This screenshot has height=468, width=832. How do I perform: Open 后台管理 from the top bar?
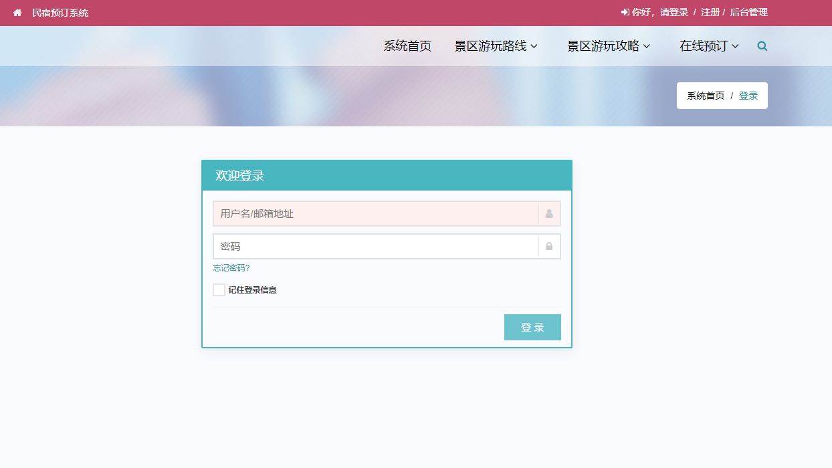(x=749, y=12)
